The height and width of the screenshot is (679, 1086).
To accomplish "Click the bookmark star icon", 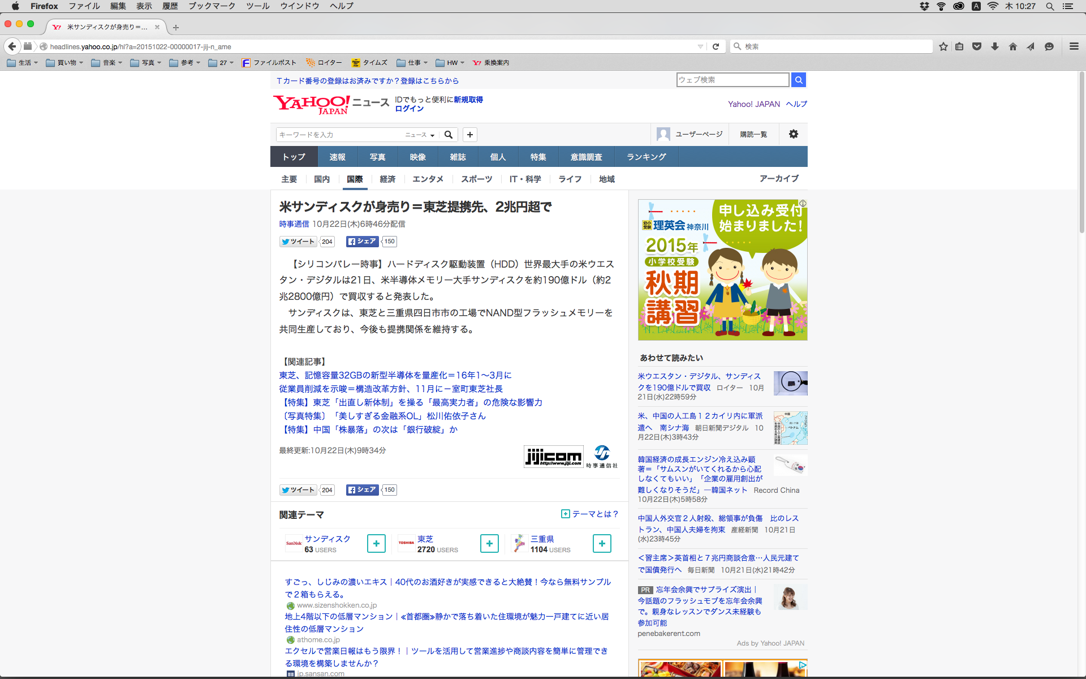I will click(943, 46).
